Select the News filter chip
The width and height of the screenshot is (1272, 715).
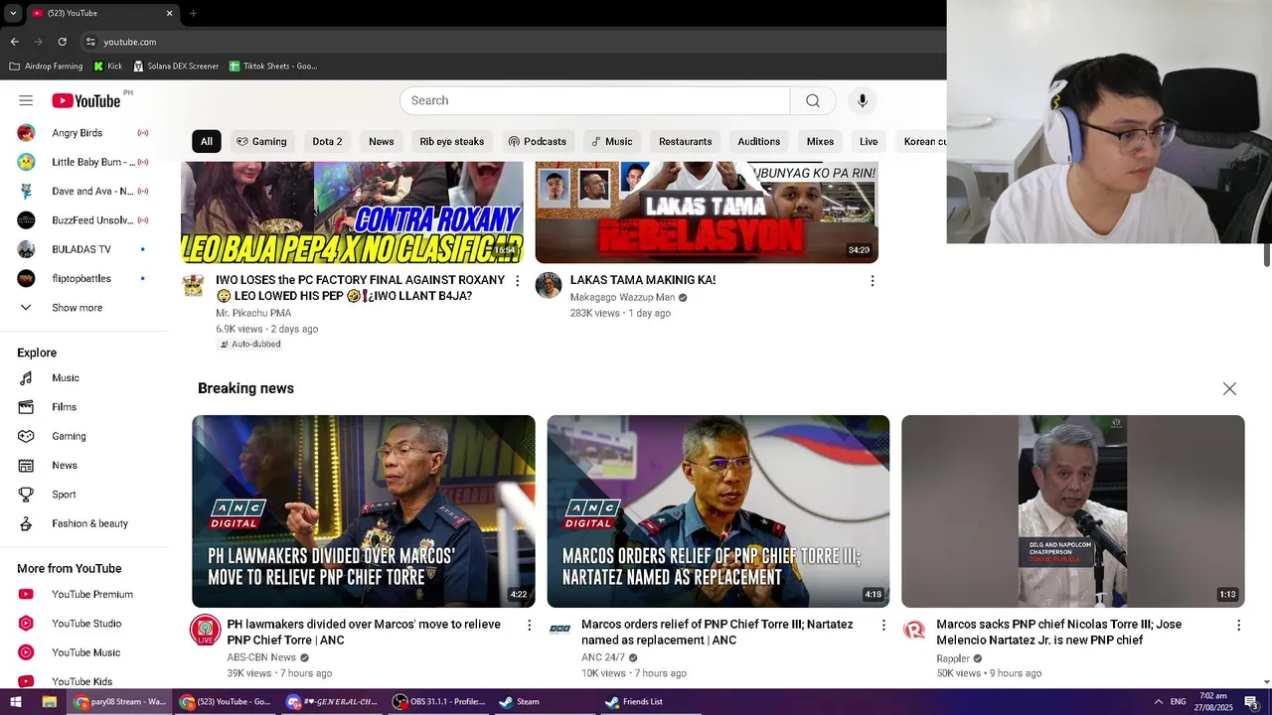[382, 141]
